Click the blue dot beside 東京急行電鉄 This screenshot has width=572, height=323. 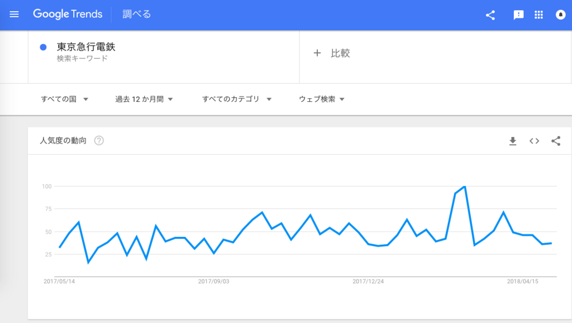43,47
